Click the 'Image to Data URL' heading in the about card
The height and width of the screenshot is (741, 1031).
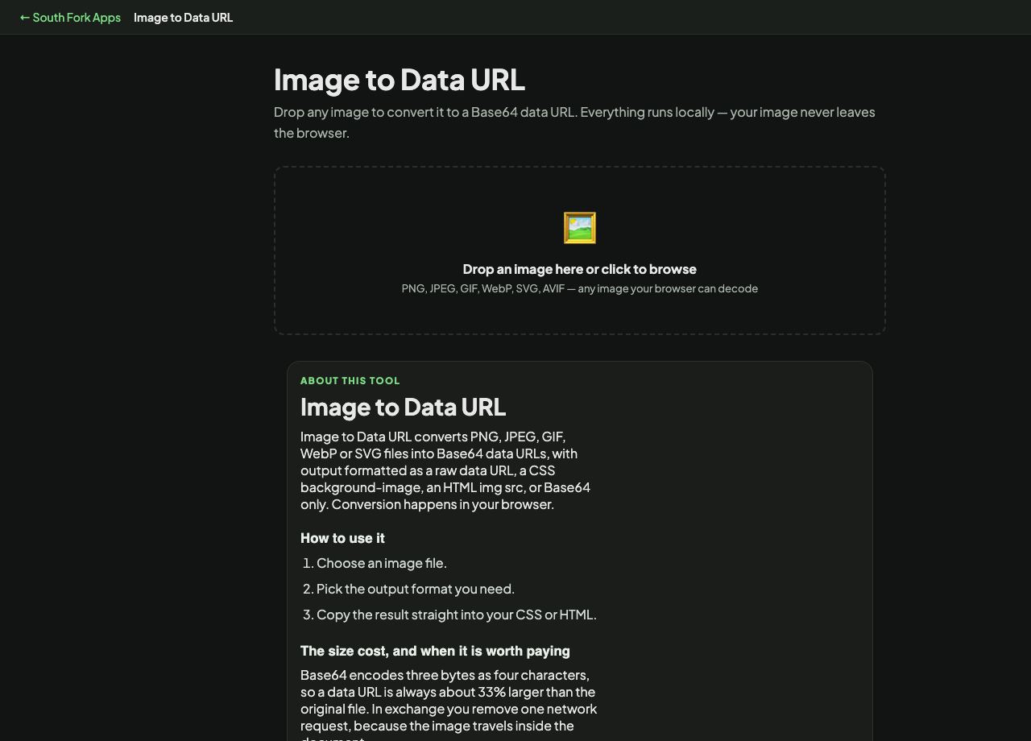pyautogui.click(x=403, y=407)
